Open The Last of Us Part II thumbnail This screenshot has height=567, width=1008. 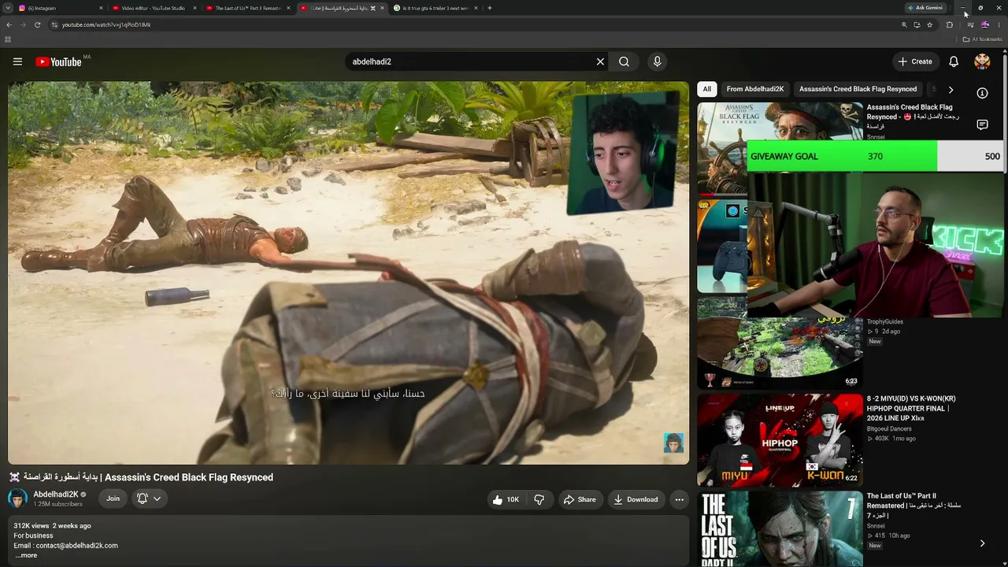pos(780,528)
